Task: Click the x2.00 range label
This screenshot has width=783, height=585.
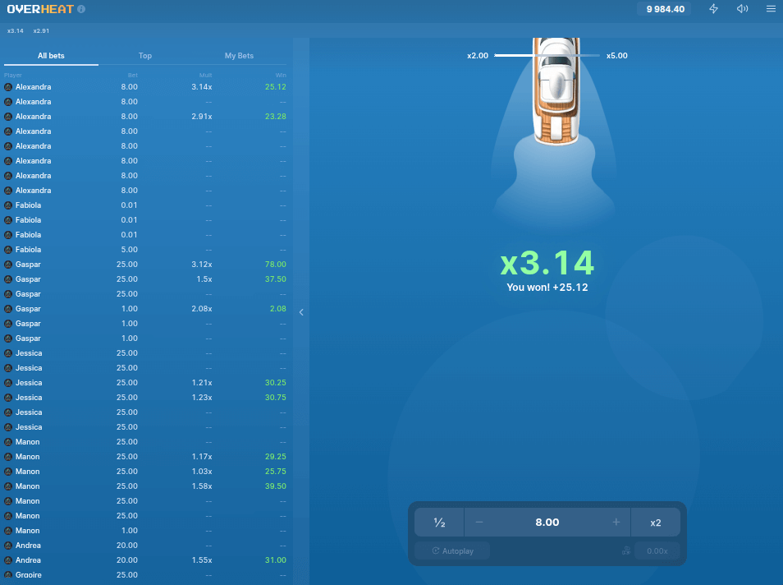Action: 478,56
